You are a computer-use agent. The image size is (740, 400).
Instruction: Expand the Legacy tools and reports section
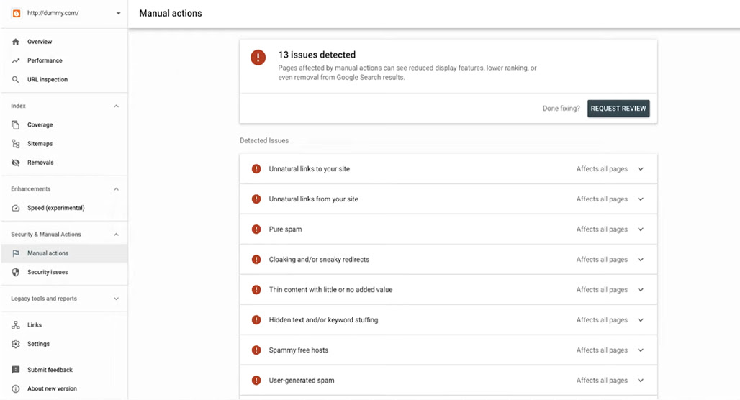coord(116,298)
